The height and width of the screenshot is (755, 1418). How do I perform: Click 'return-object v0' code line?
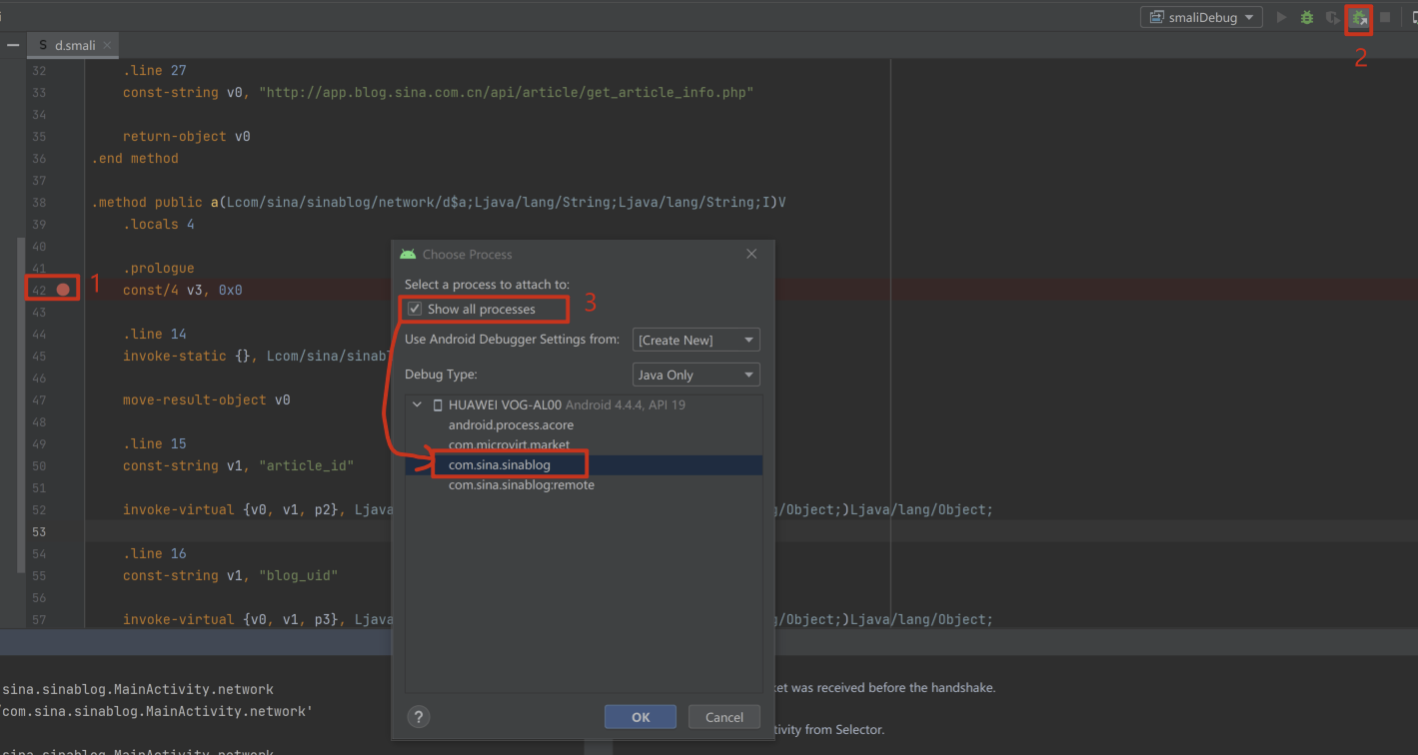point(186,137)
